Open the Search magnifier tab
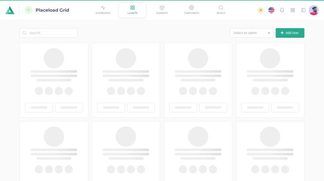The height and width of the screenshot is (181, 324). pos(221,10)
